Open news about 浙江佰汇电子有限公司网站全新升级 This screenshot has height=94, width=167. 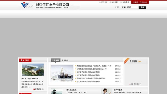(91, 78)
